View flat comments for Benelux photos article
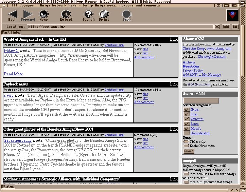 (x=145, y=139)
